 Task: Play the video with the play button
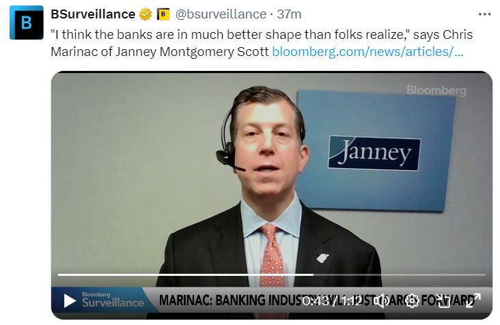tap(70, 300)
